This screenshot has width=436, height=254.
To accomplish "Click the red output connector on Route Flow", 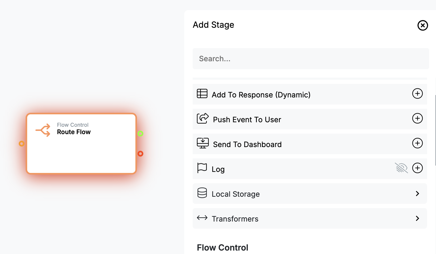I will [140, 154].
